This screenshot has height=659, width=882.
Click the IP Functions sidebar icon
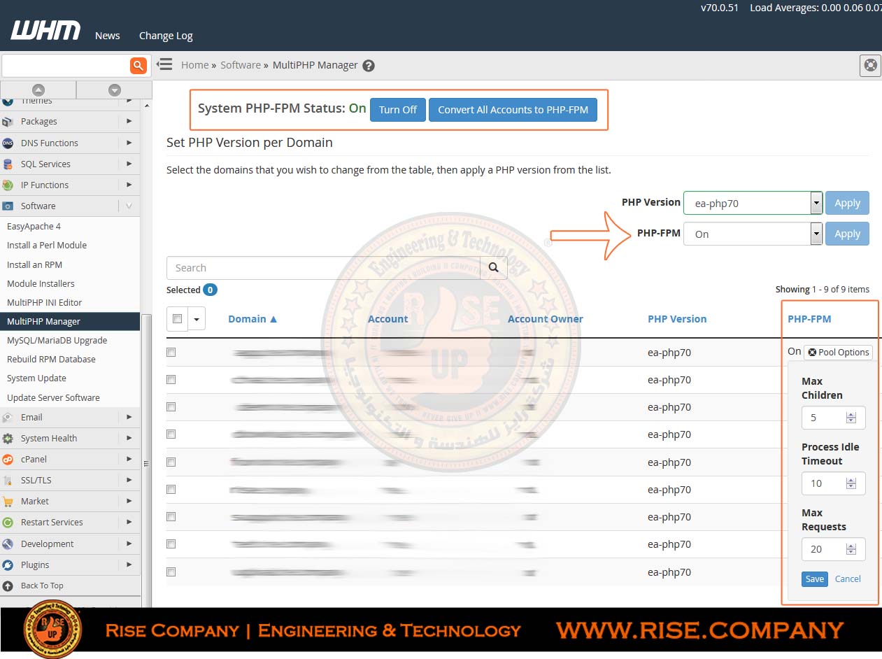pyautogui.click(x=8, y=185)
